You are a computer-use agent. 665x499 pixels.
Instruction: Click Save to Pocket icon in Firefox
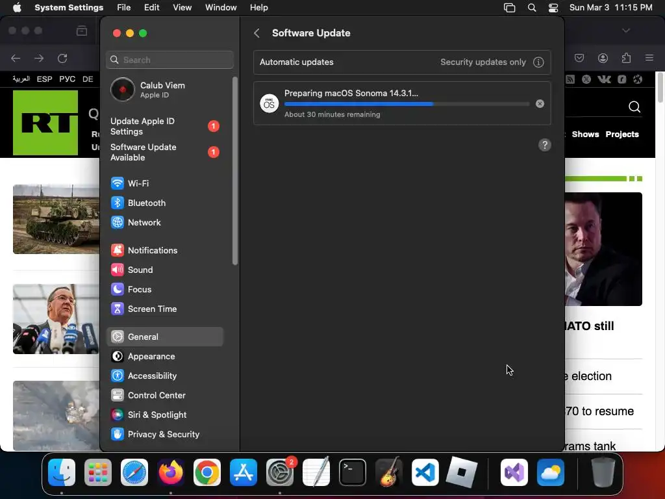click(579, 58)
